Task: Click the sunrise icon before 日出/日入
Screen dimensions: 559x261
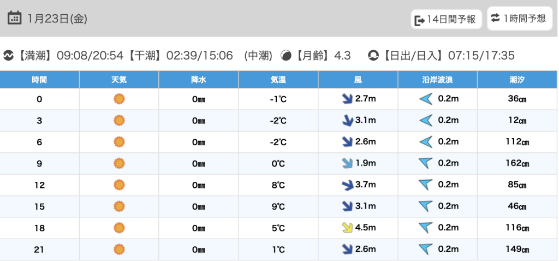Action: click(373, 56)
